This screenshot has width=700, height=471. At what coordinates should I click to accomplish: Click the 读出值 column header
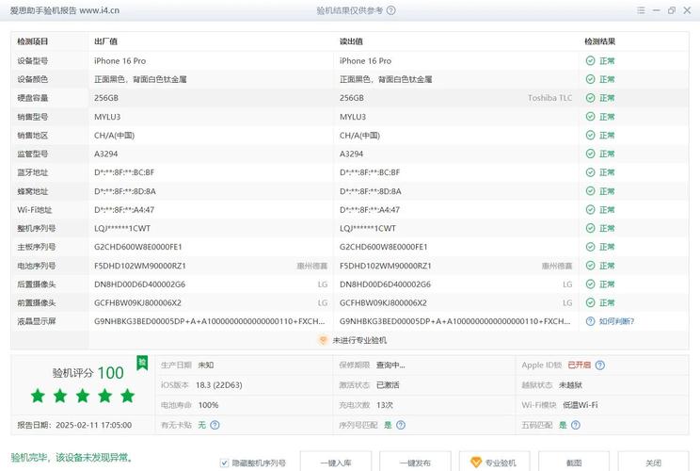pos(351,41)
